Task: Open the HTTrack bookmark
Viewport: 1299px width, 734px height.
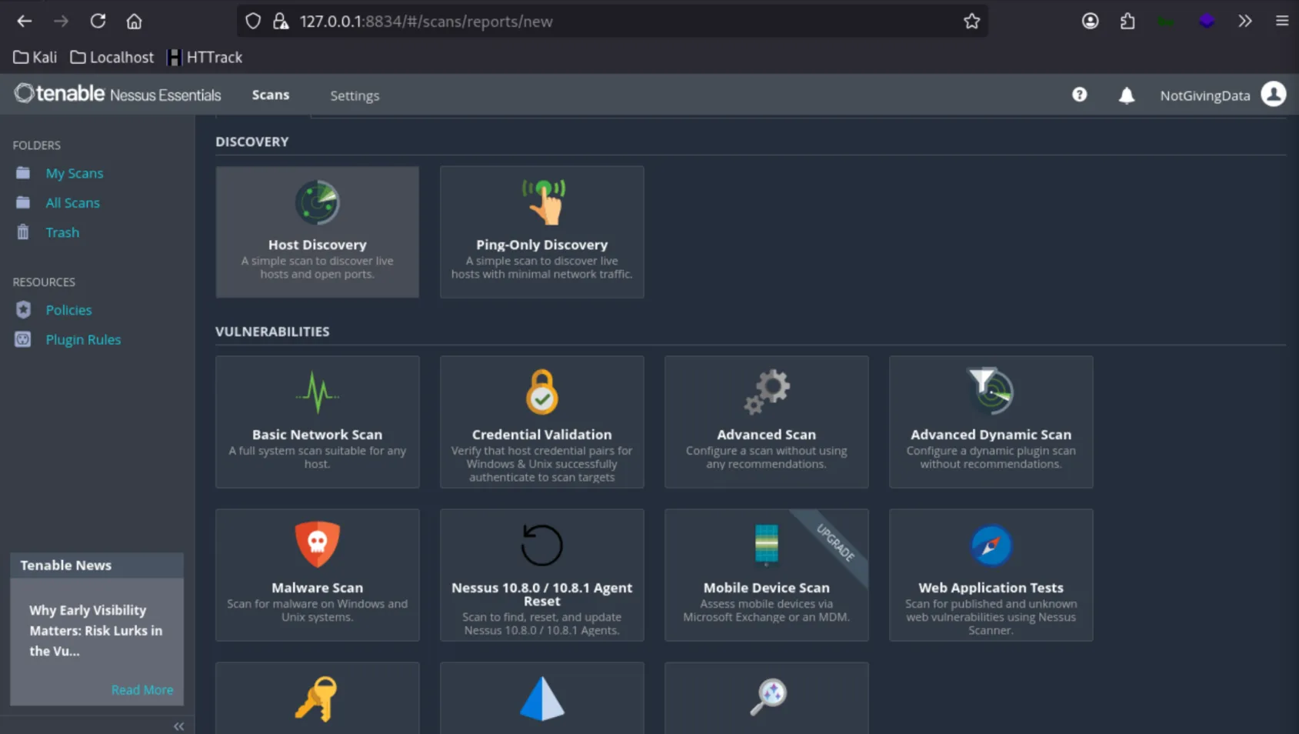Action: pos(205,58)
